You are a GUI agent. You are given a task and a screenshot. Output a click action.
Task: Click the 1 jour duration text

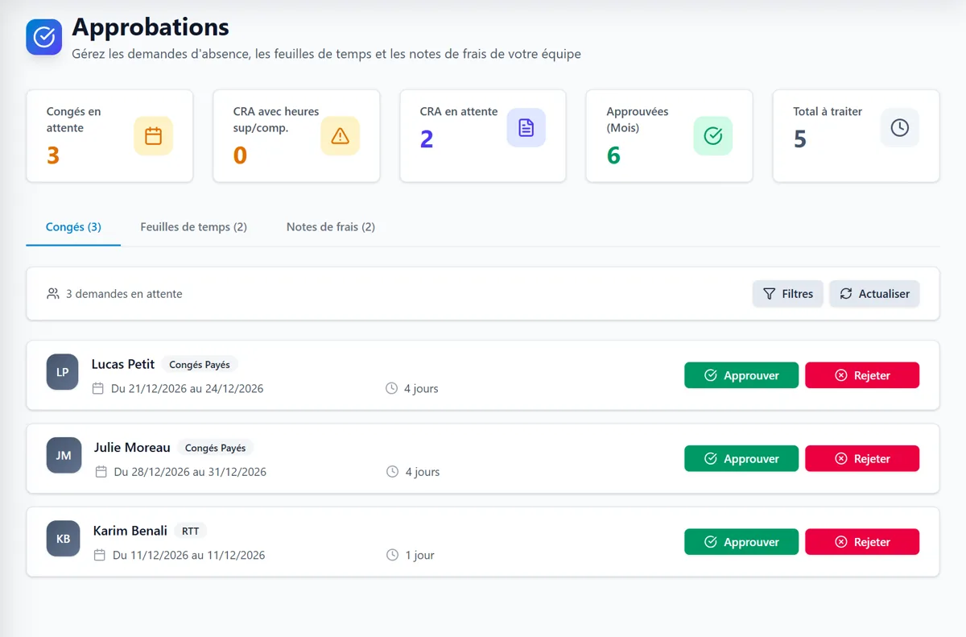coord(419,556)
